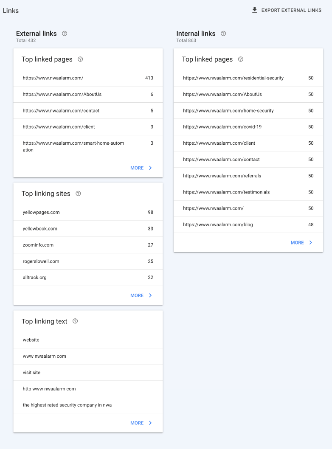Click the export download icon

[255, 10]
